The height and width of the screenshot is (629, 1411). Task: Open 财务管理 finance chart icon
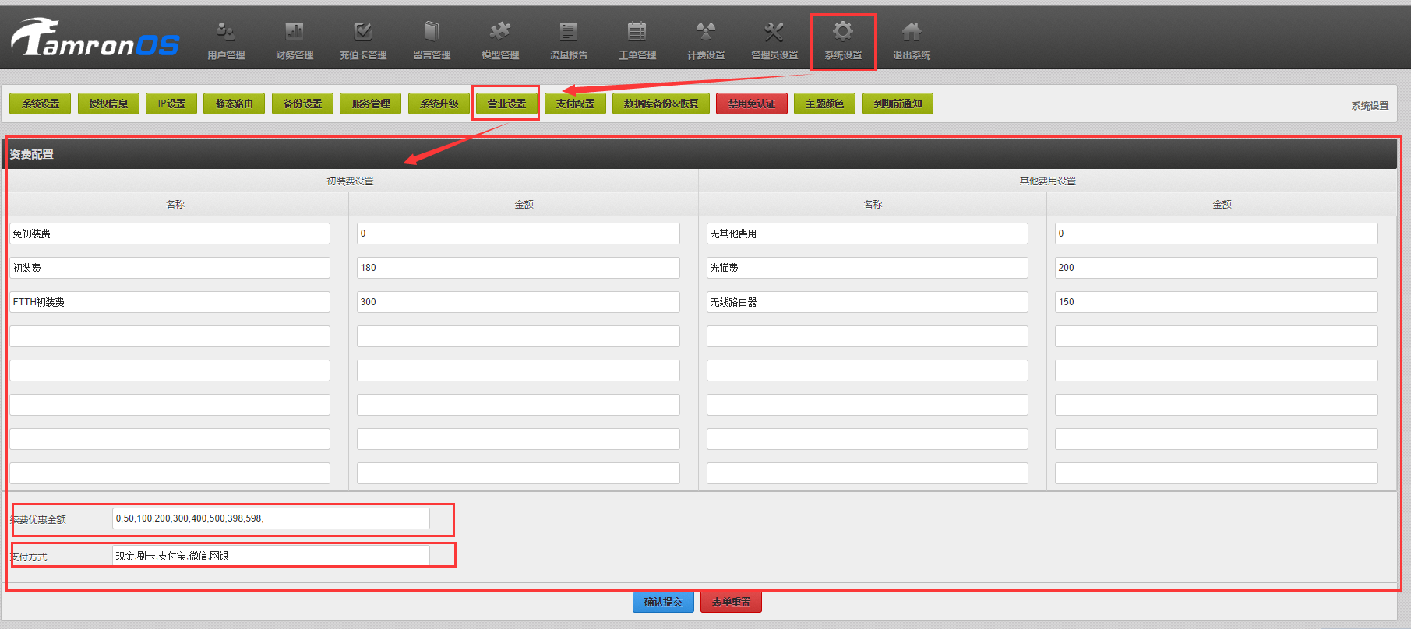[295, 32]
